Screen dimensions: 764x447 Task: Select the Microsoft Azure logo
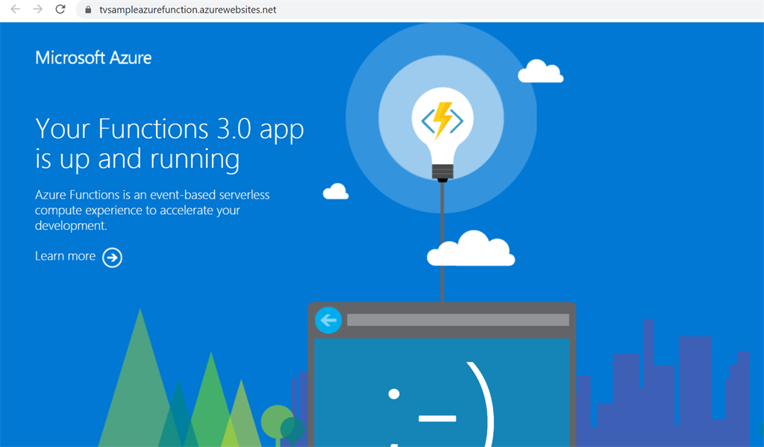(x=93, y=57)
